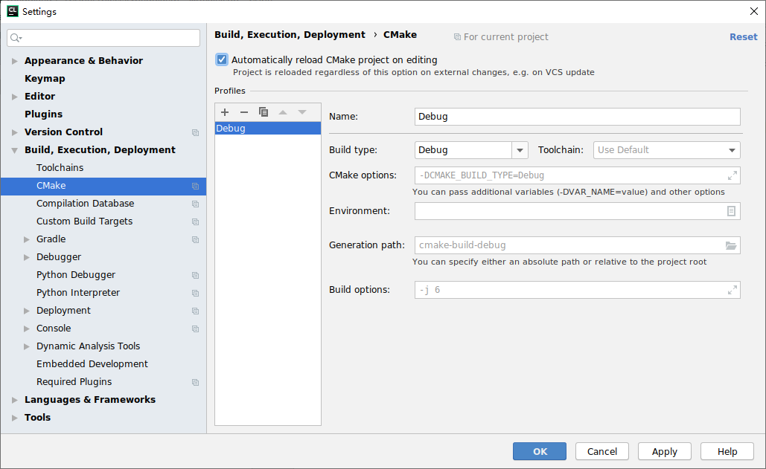Image resolution: width=766 pixels, height=469 pixels.
Task: Expand the Build options editor
Action: 732,289
